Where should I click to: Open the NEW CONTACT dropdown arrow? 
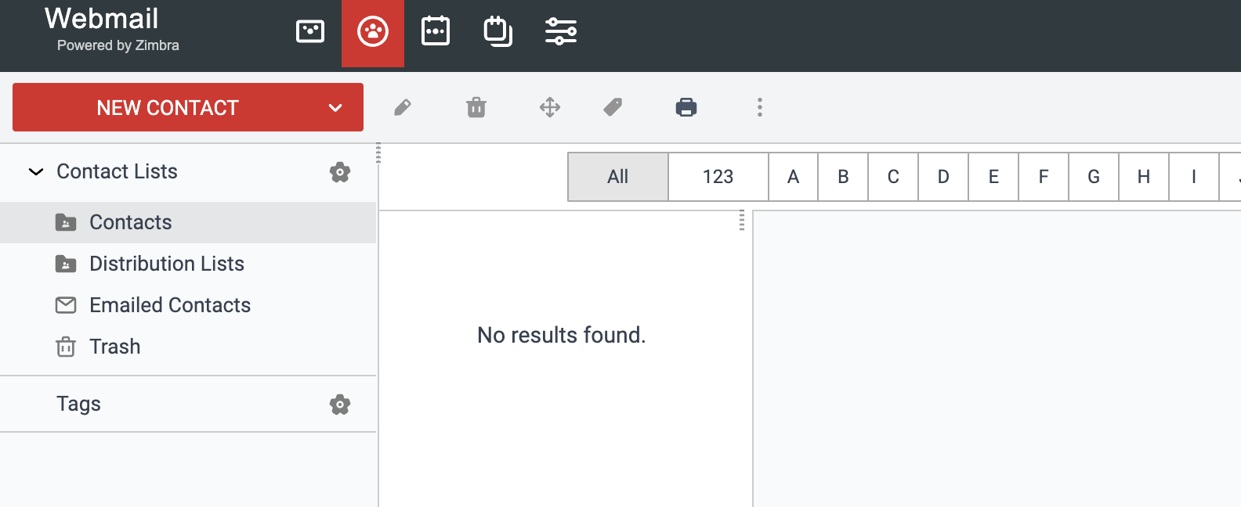[335, 108]
